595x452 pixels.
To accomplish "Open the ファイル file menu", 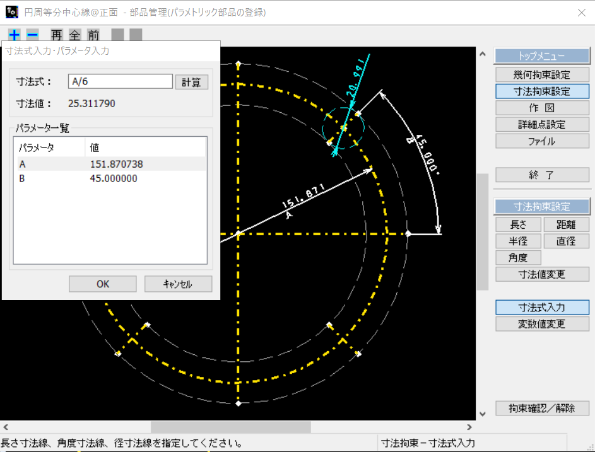I will click(542, 141).
